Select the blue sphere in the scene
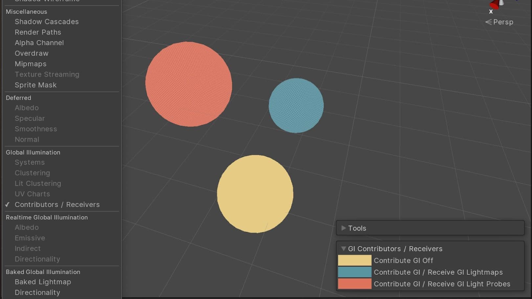 (296, 105)
